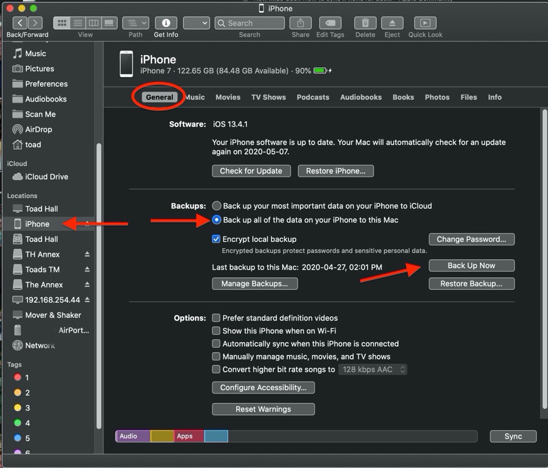Enable Automatically sync when iPhone connected

point(216,344)
